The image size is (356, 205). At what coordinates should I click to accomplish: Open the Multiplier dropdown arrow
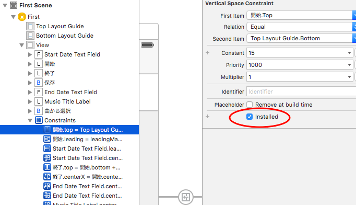click(349, 77)
